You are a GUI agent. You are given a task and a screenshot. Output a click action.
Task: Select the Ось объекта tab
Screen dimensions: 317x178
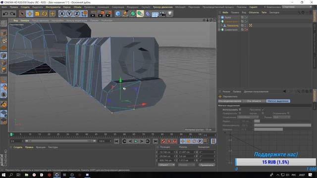click(x=254, y=101)
